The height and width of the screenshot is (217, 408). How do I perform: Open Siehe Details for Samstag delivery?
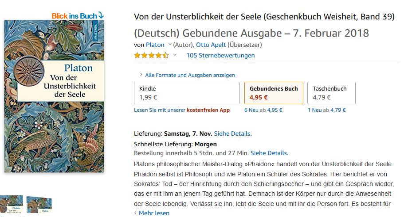coord(232,133)
